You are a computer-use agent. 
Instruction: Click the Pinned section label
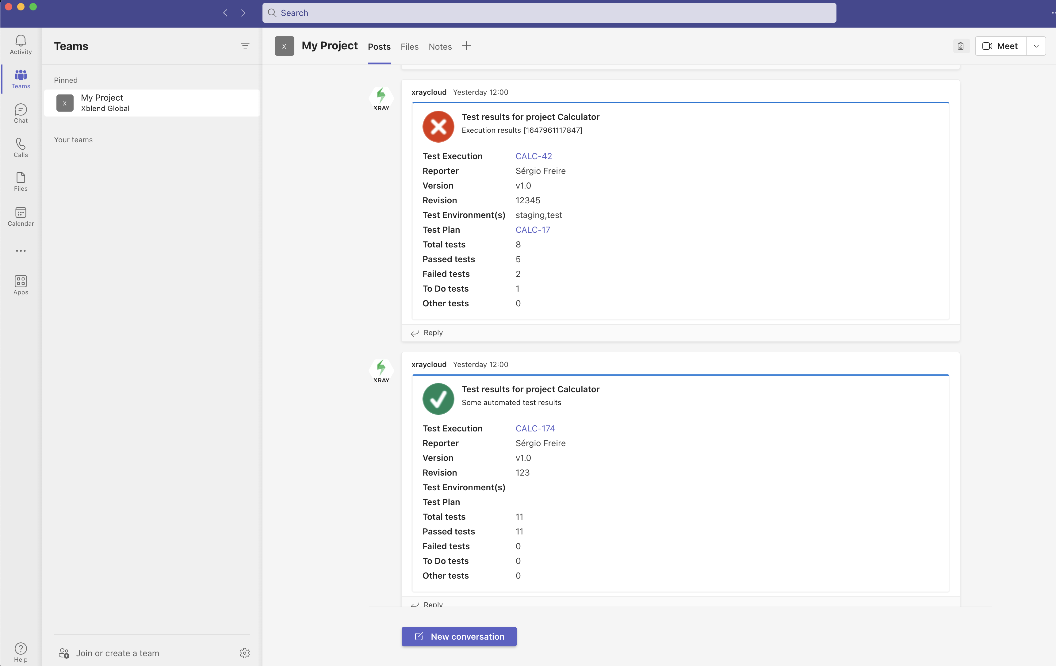tap(66, 80)
